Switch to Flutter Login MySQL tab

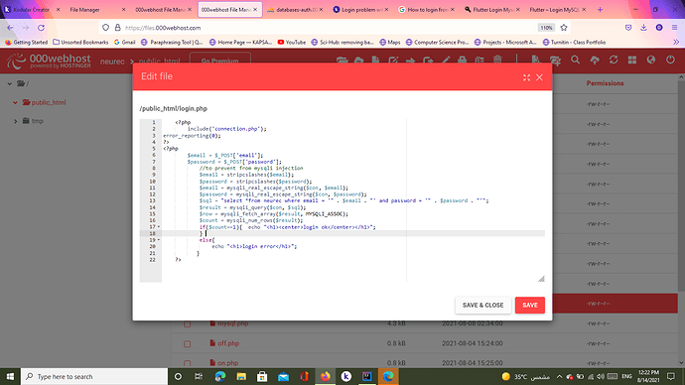coord(492,10)
